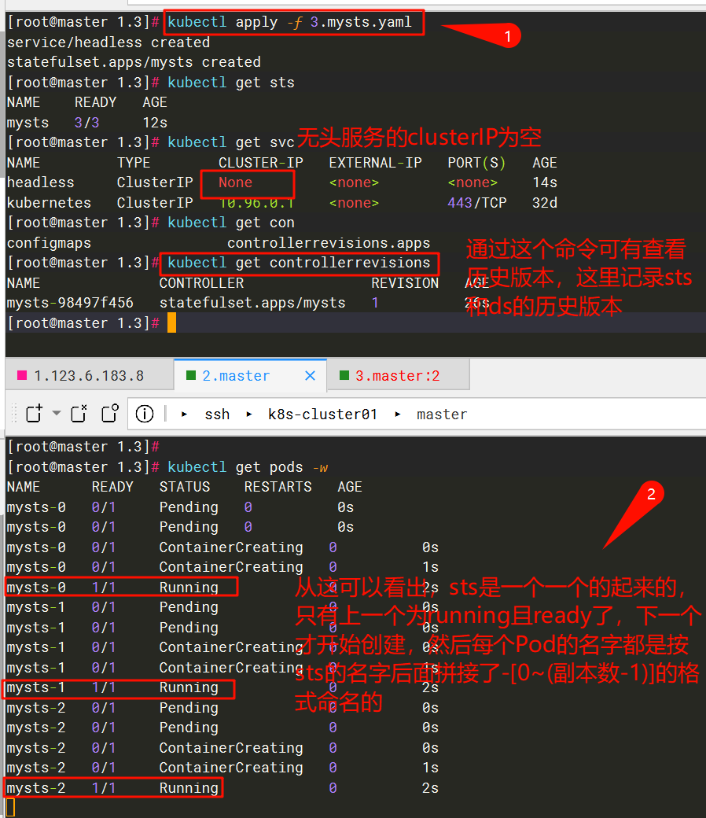Image resolution: width=706 pixels, height=818 pixels.
Task: Open the new session dropdown arrow
Action: [57, 413]
